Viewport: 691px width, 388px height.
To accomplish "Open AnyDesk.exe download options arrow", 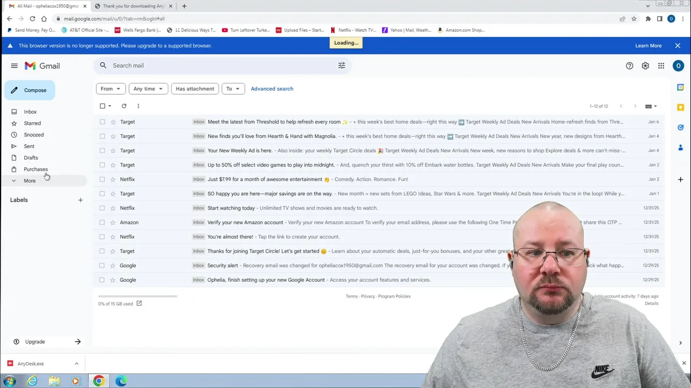I will (76, 364).
